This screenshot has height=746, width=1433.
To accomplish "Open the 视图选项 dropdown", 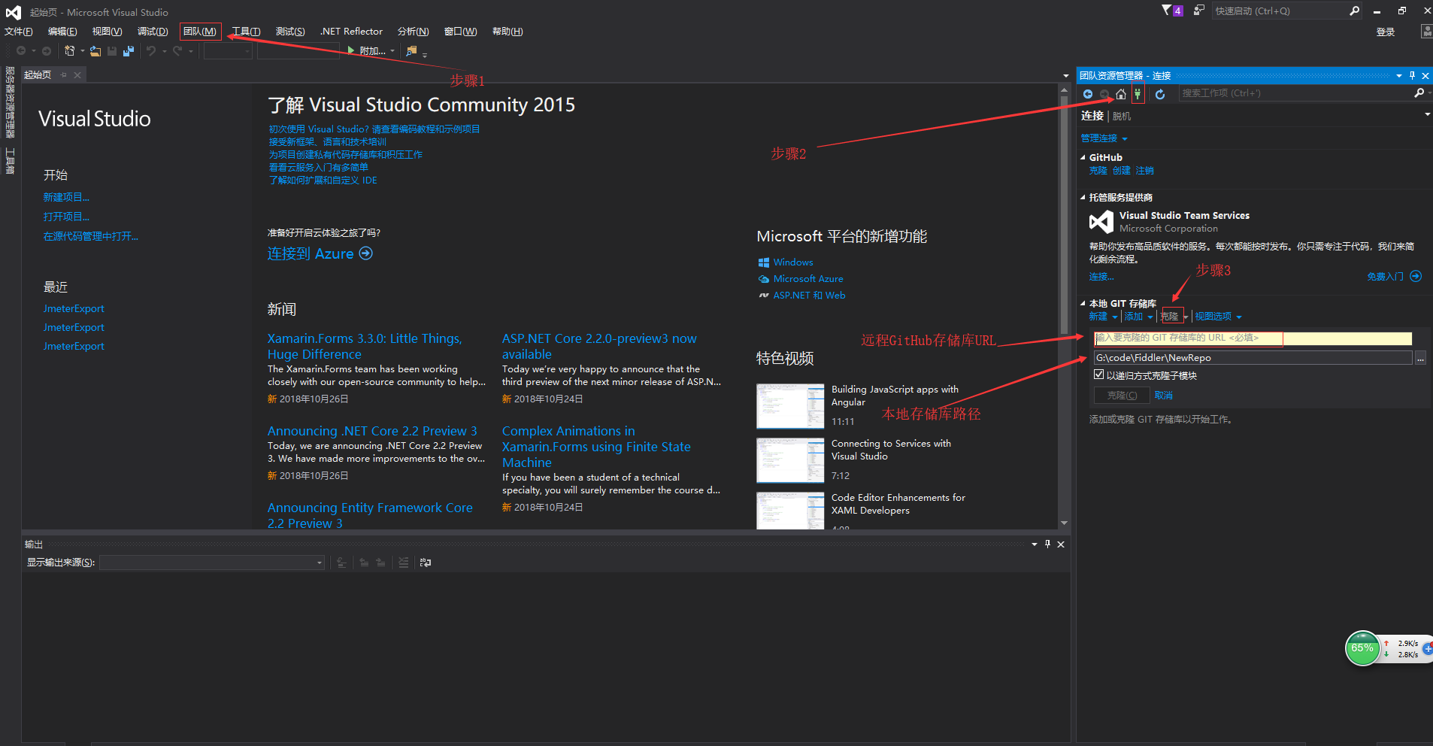I will tap(1218, 317).
